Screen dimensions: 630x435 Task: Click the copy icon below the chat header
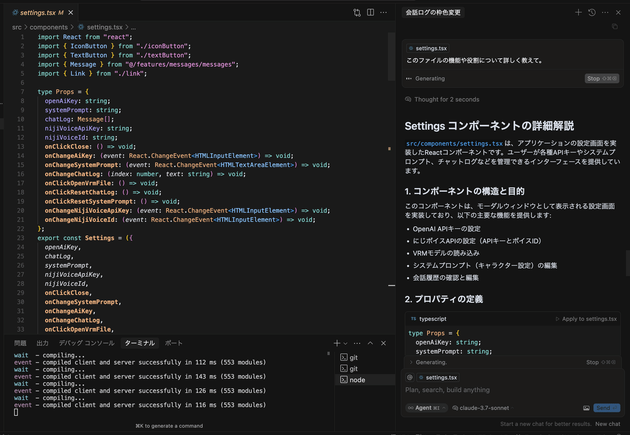pyautogui.click(x=615, y=26)
